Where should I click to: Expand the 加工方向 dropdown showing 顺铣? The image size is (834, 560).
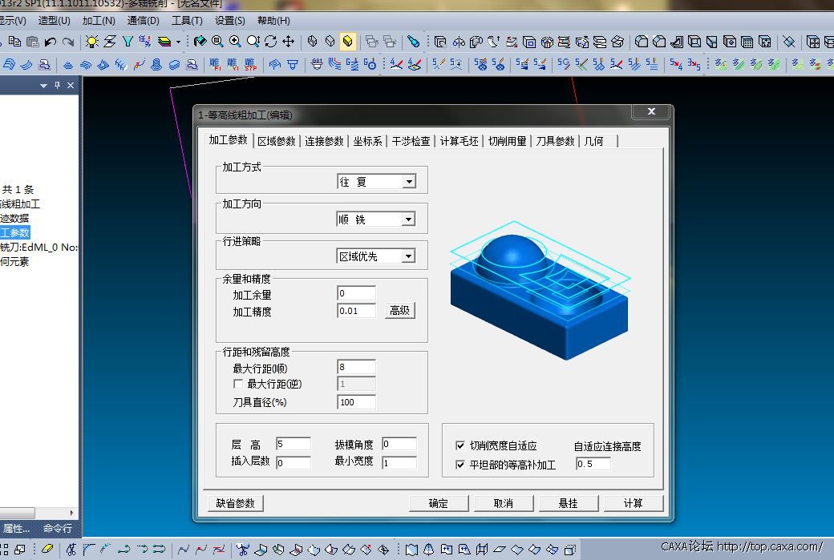(x=408, y=220)
